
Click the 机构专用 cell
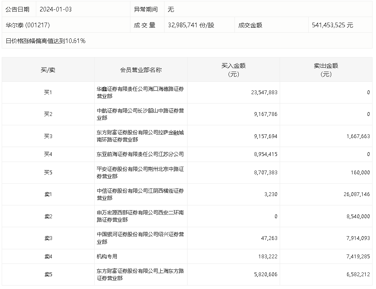pyautogui.click(x=107, y=257)
